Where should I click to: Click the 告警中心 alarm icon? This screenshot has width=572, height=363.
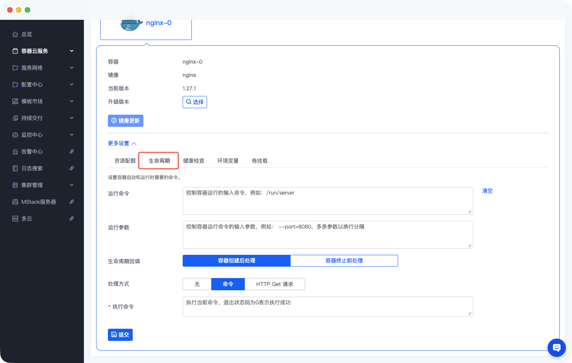point(15,152)
